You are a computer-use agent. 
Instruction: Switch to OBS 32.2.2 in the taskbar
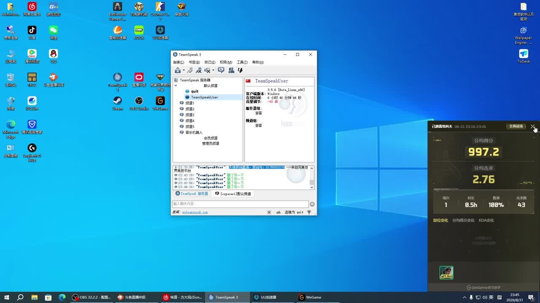click(x=92, y=297)
